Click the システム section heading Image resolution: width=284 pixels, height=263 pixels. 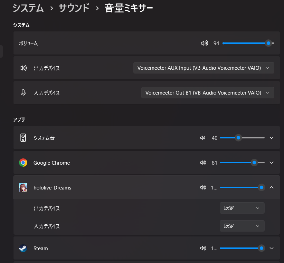click(x=21, y=25)
